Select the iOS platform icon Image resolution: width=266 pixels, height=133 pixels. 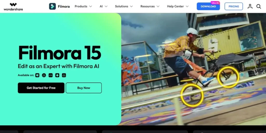[x=51, y=75]
